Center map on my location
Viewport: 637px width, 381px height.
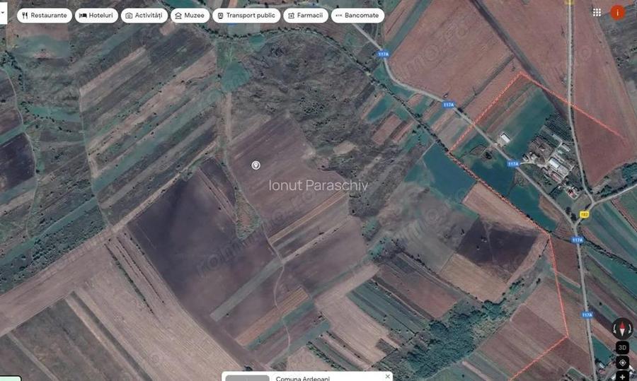(x=622, y=363)
